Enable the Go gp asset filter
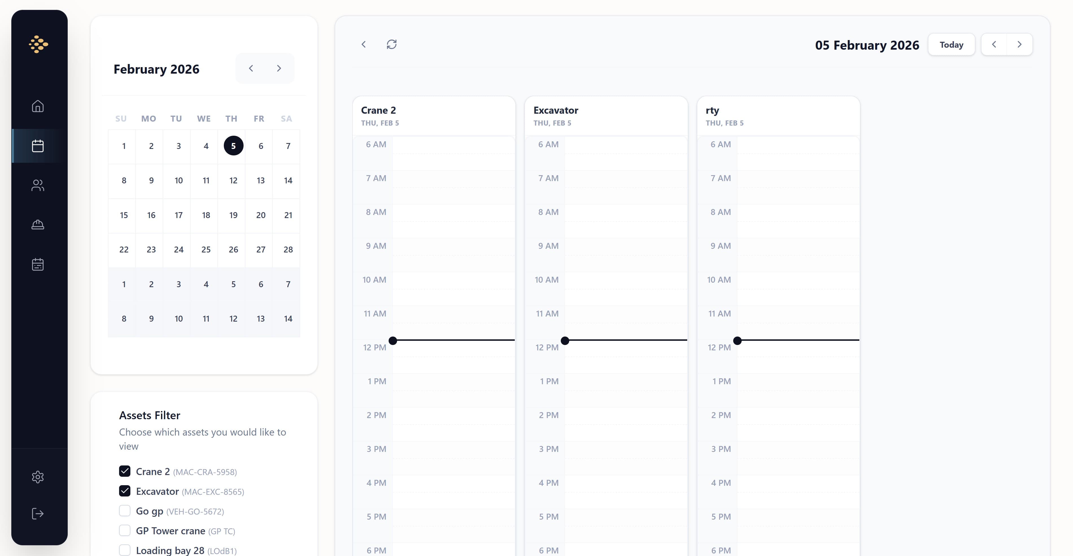Screen dimensions: 1073x556 click(124, 511)
